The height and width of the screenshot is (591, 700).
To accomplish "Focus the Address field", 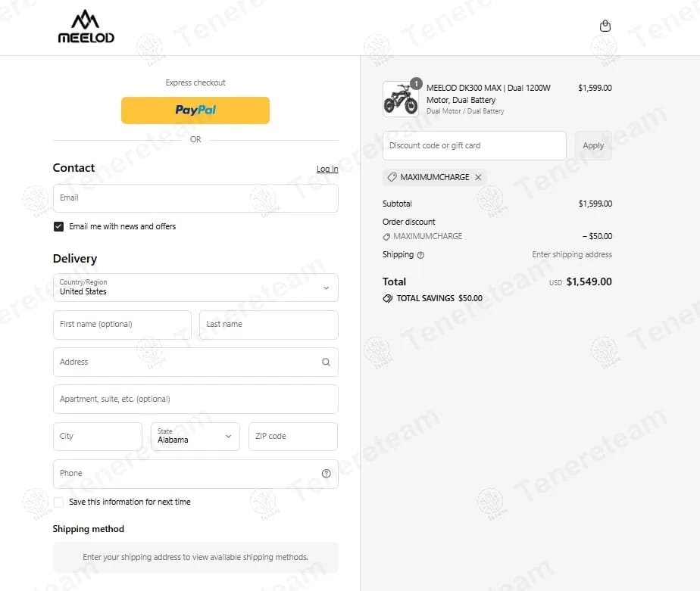I will pos(195,362).
